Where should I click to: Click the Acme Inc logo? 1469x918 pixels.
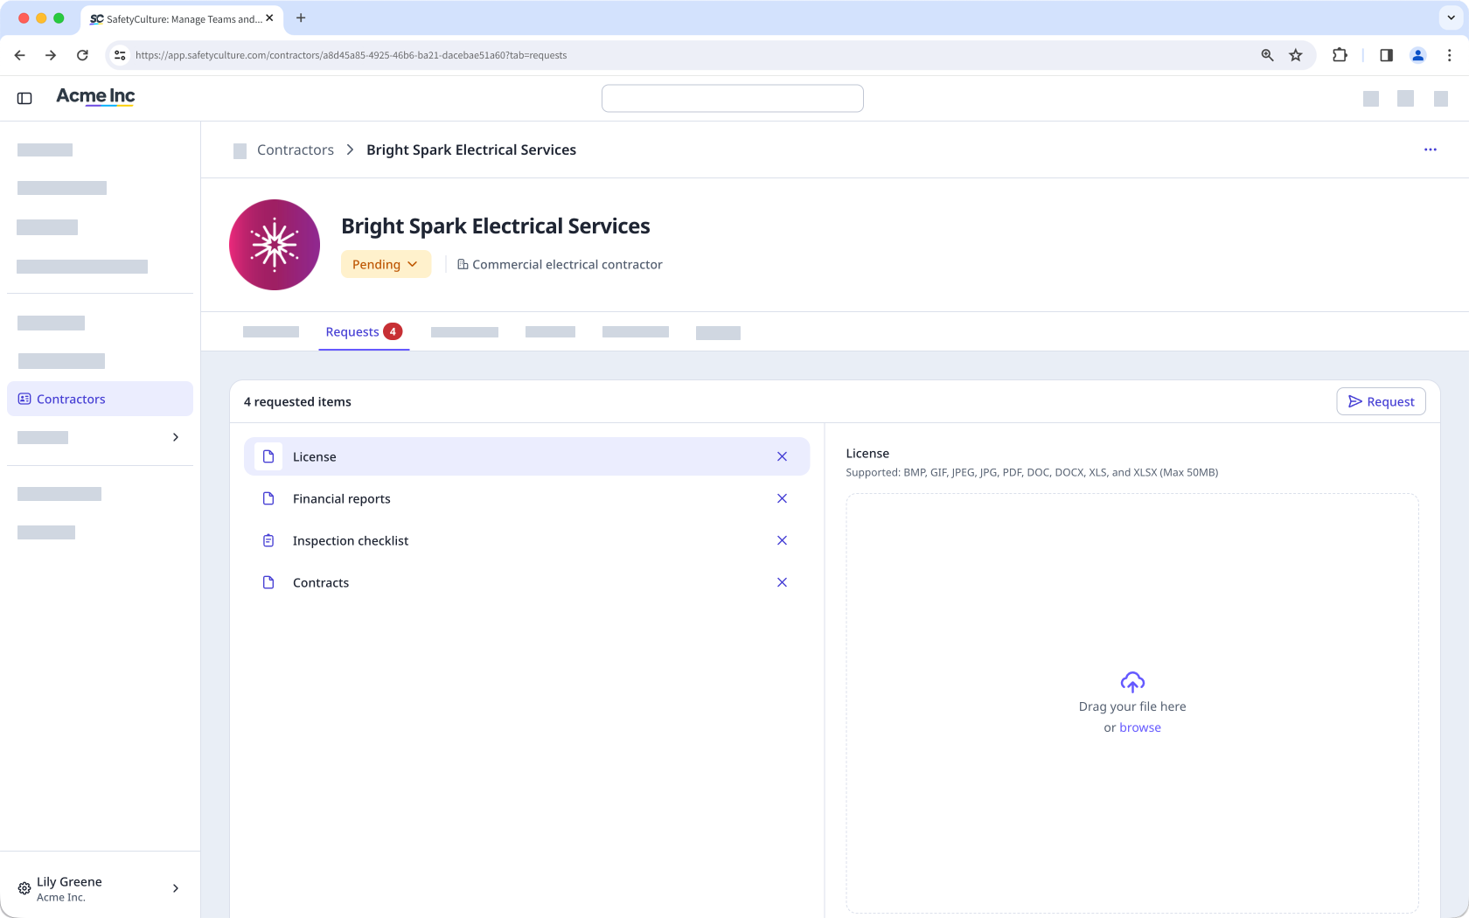95,96
